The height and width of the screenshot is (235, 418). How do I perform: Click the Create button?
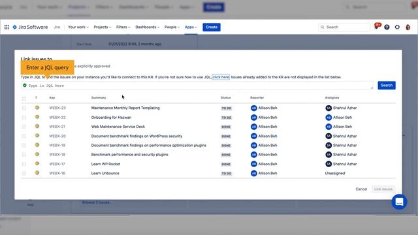[x=212, y=27]
